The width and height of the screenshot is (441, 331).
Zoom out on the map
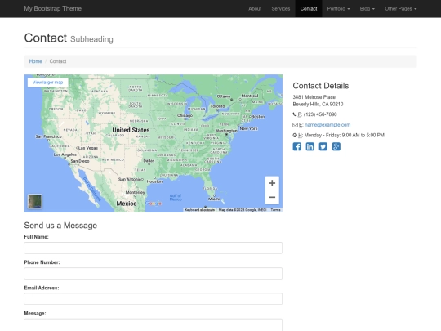tap(272, 197)
